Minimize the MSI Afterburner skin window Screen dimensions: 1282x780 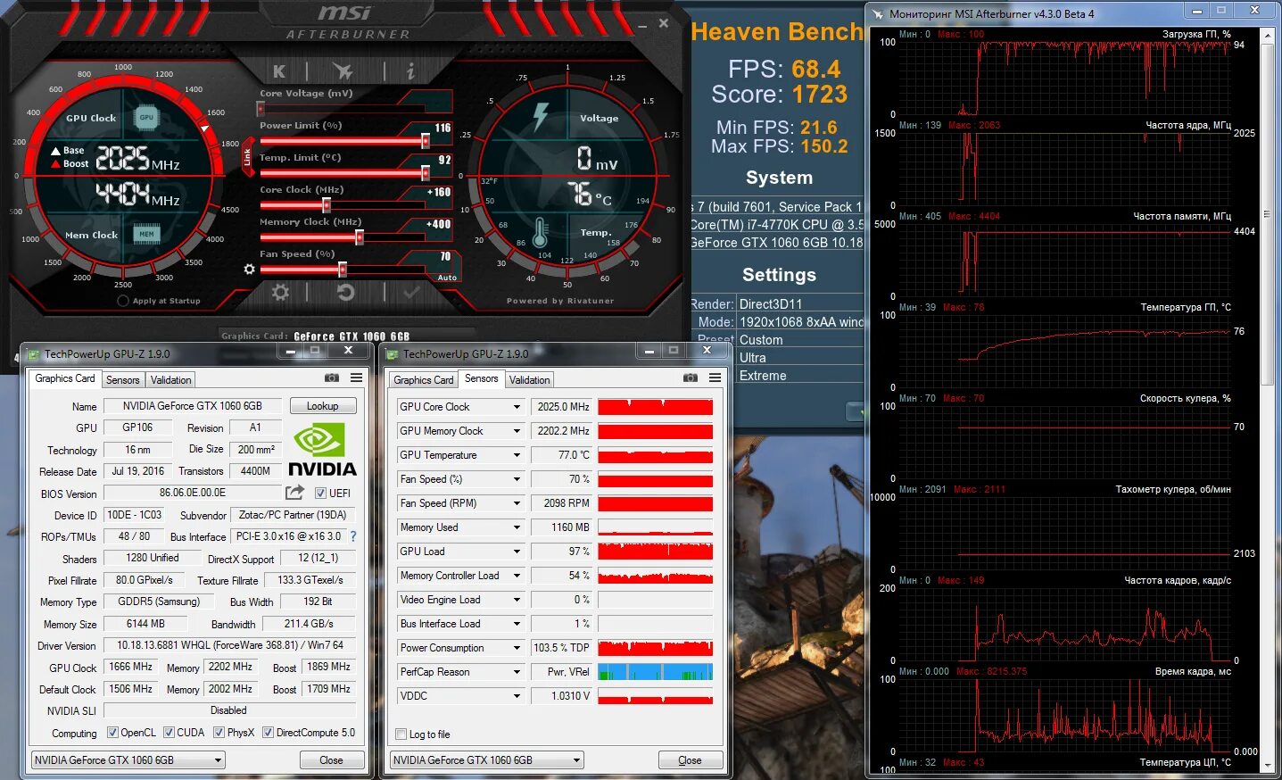coord(642,26)
